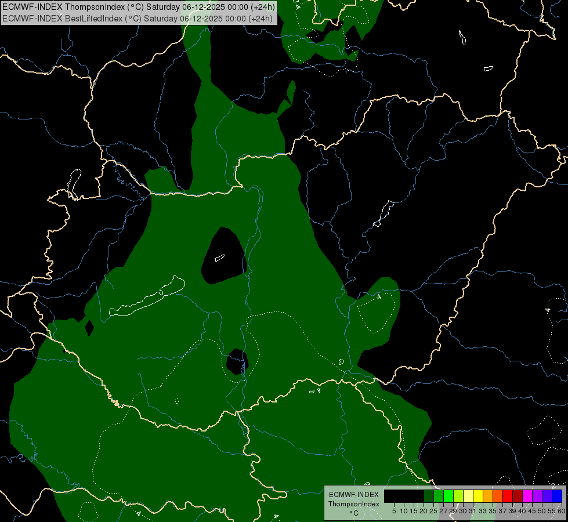568x522 pixels.
Task: Click the legend unit °C
Action: point(354,513)
